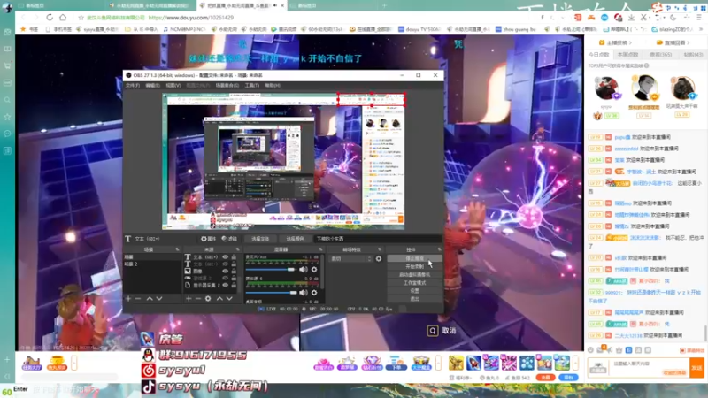Click Exit (退出) button in OBS
The height and width of the screenshot is (398, 708).
[x=414, y=299]
